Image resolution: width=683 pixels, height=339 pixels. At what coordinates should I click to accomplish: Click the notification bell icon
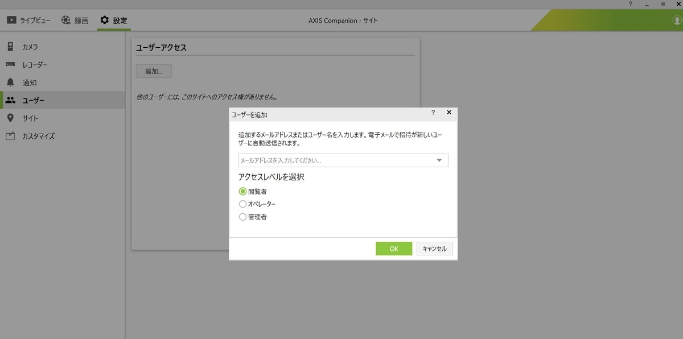[x=10, y=82]
